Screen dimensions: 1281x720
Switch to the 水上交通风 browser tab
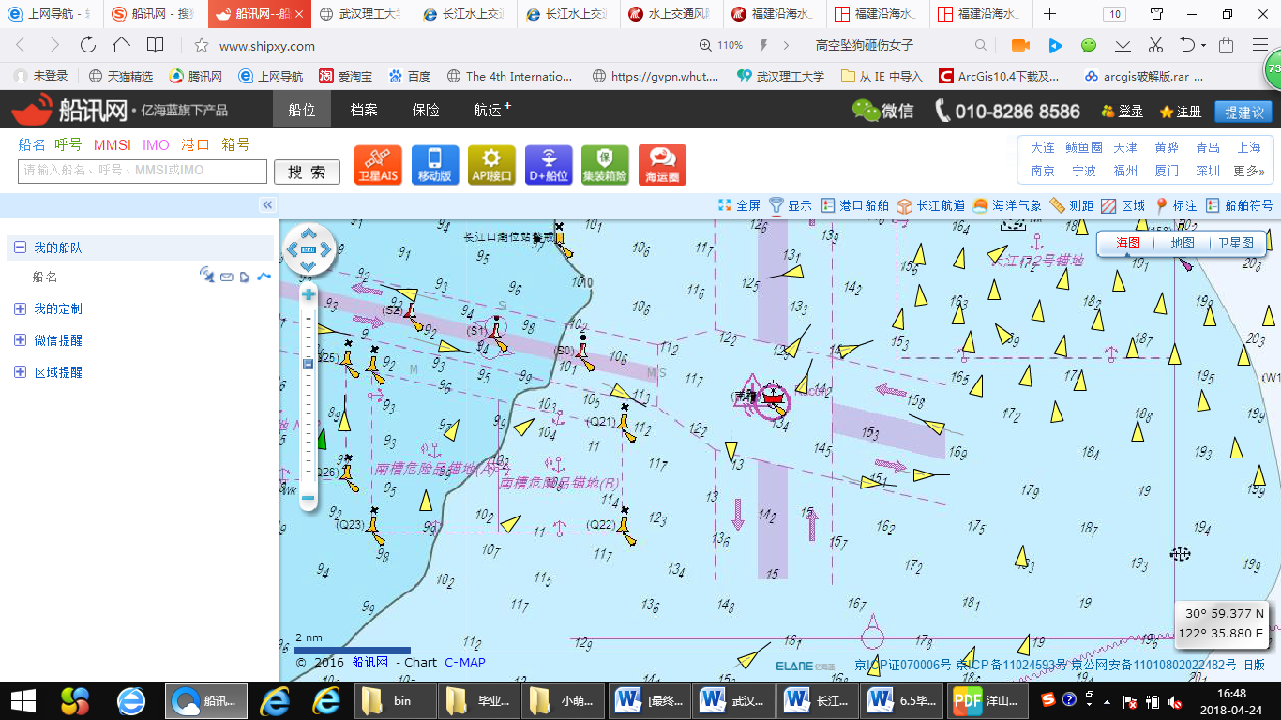tap(671, 14)
